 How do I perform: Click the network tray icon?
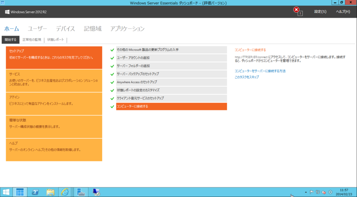(318, 192)
